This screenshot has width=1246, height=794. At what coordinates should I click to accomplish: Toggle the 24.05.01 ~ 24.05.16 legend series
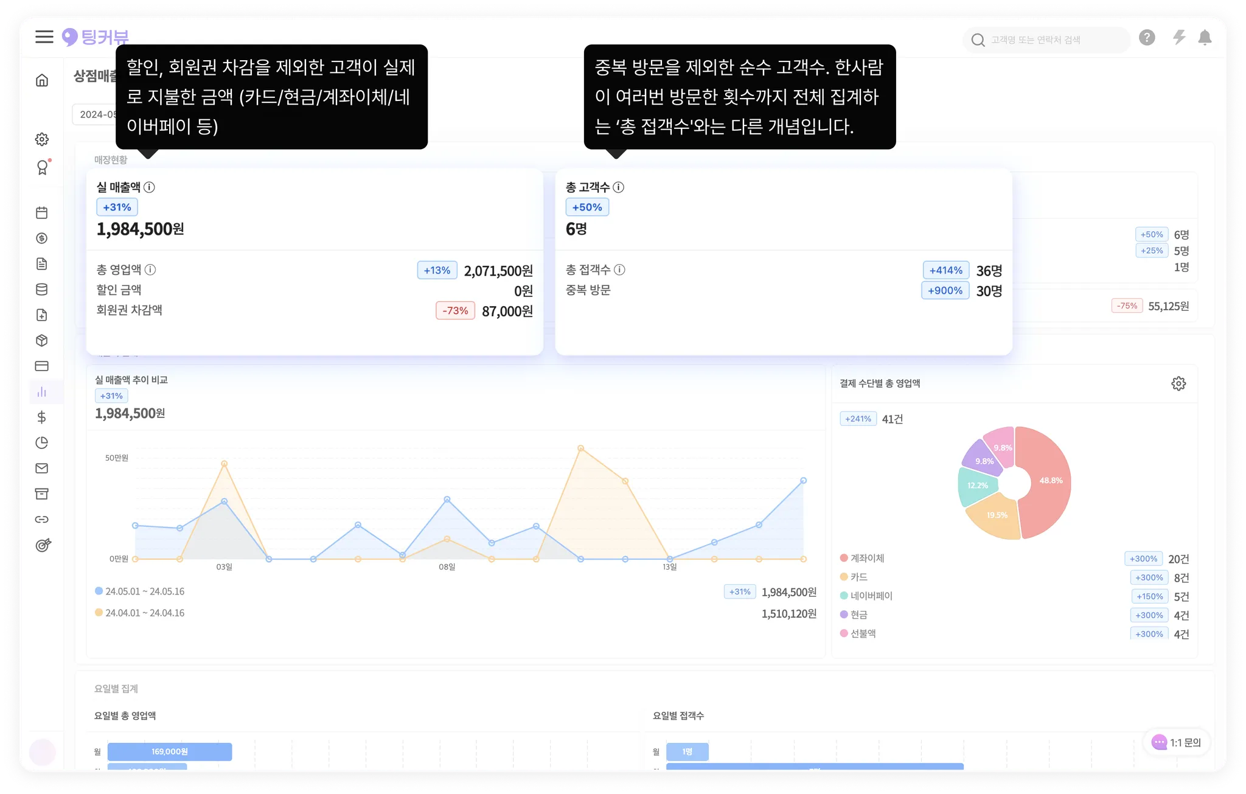pos(140,591)
